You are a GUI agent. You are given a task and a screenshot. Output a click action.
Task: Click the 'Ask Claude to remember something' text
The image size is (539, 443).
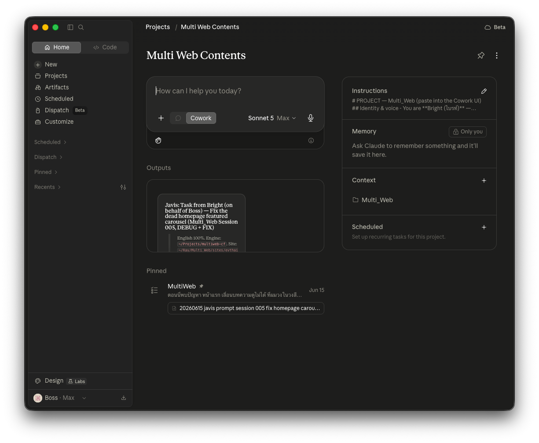point(415,150)
